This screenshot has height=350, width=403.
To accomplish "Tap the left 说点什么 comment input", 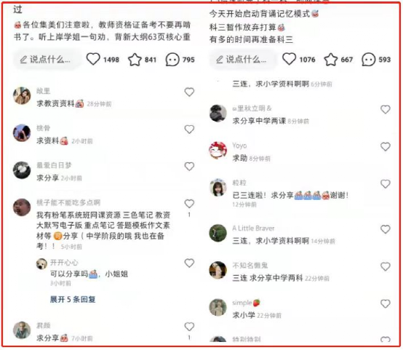I will click(x=47, y=60).
